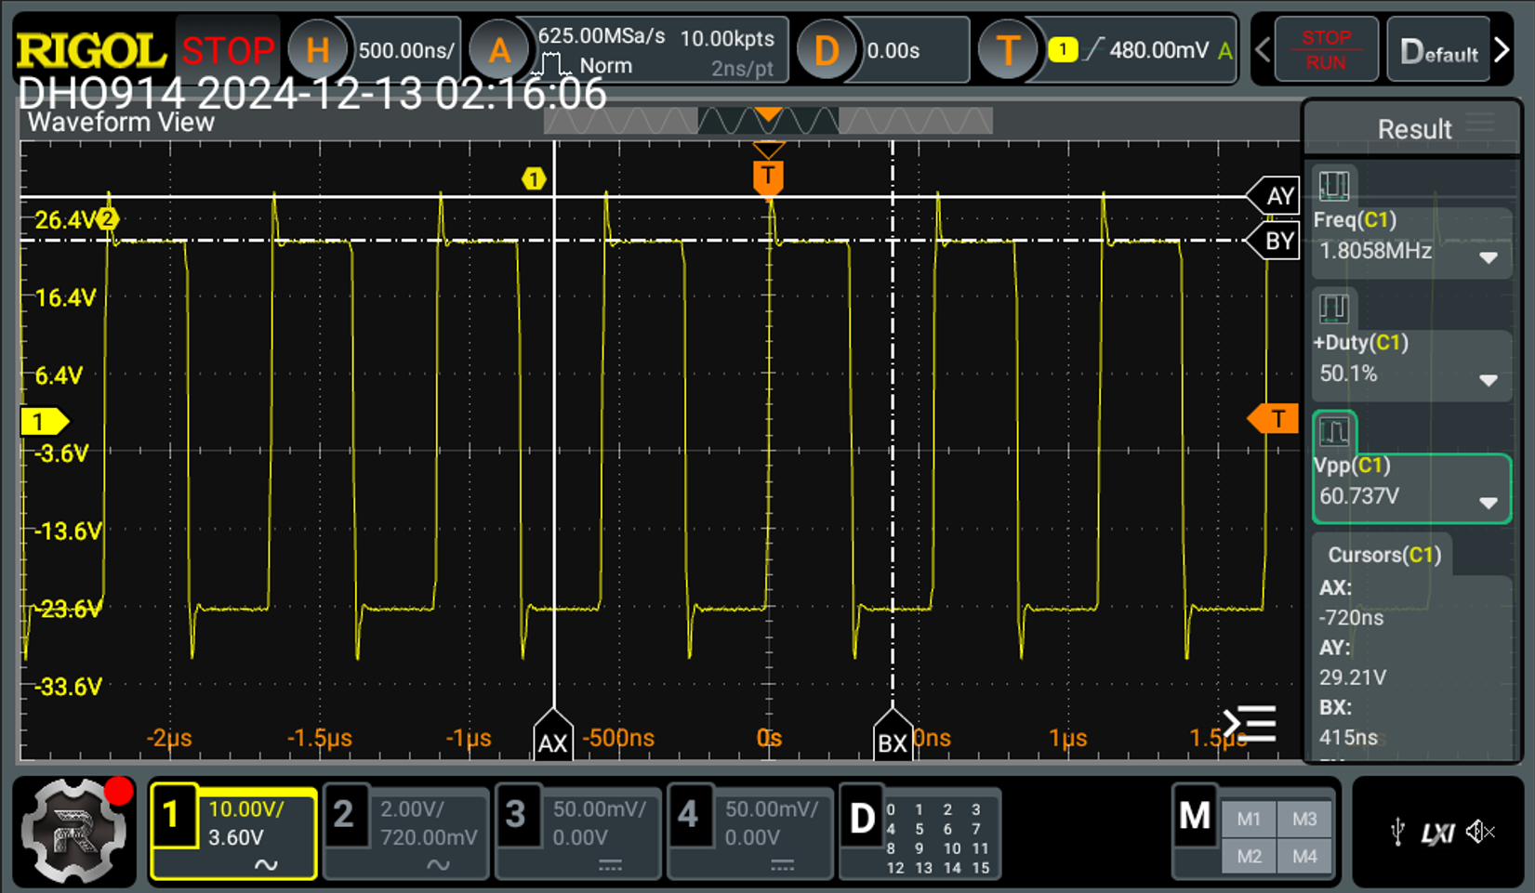The image size is (1535, 893).
Task: Click the yellow channel 2 label tag
Action: tap(108, 219)
